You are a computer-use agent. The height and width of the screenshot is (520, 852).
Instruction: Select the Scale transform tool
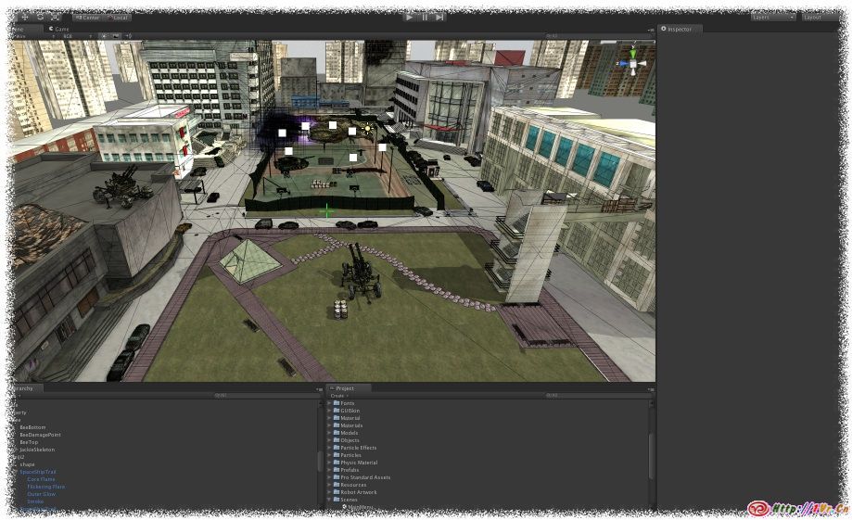click(55, 17)
